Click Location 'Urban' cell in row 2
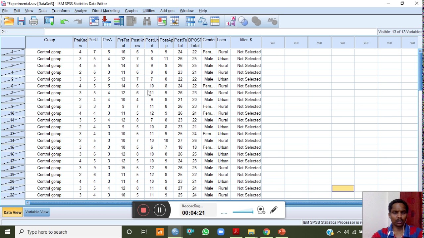The image size is (424, 238). [x=223, y=59]
